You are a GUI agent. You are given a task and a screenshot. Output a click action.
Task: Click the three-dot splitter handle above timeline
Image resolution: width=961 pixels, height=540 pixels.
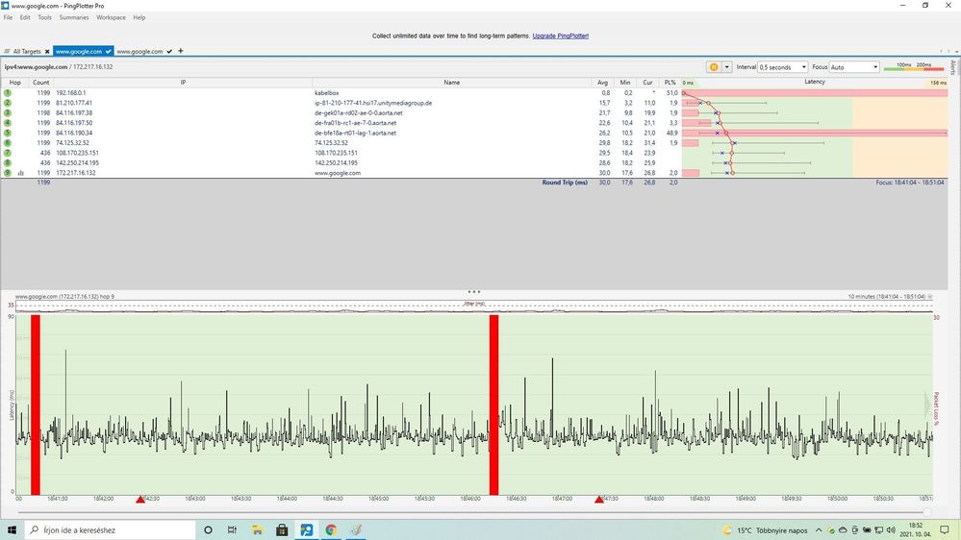[473, 291]
